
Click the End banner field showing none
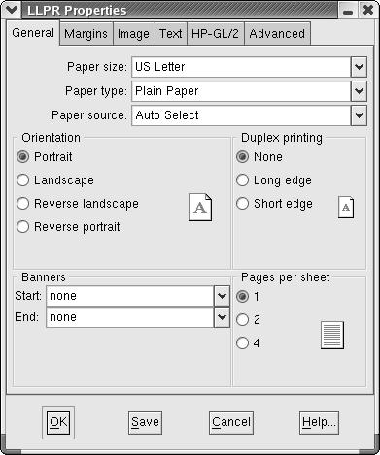click(x=129, y=317)
